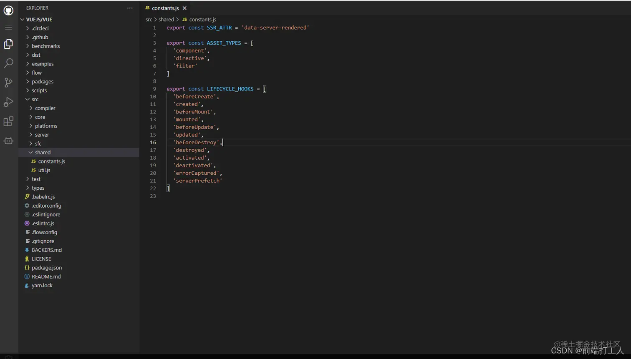The height and width of the screenshot is (359, 631).
Task: Open the .eslintignore file
Action: tap(78, 214)
